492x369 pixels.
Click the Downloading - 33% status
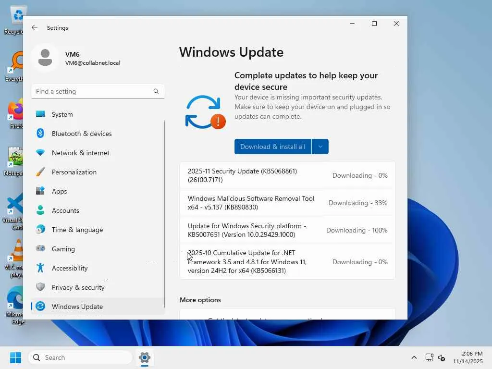coord(357,203)
